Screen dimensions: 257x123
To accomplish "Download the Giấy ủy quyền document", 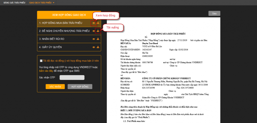I will tap(98, 47).
